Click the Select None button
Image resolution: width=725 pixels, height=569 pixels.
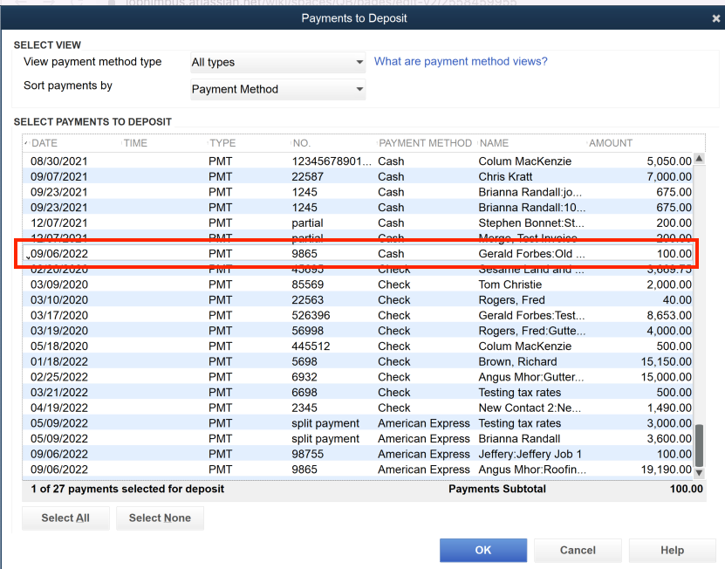pos(160,518)
